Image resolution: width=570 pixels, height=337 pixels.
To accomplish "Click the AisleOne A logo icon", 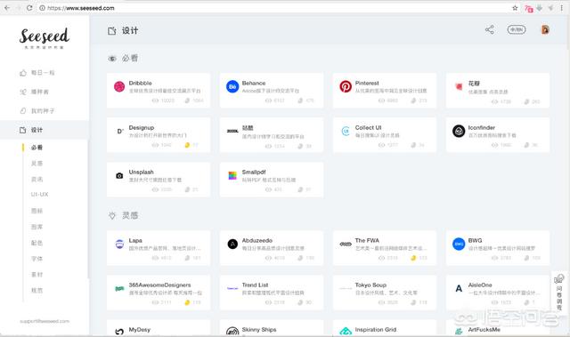I will [x=459, y=289].
